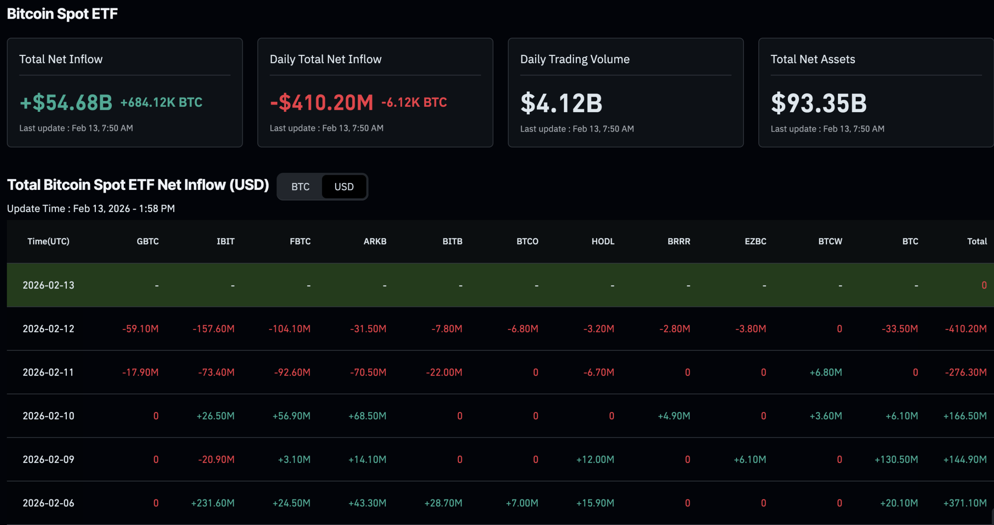
Task: Select the 2026-02-10 date cell
Action: (49, 415)
